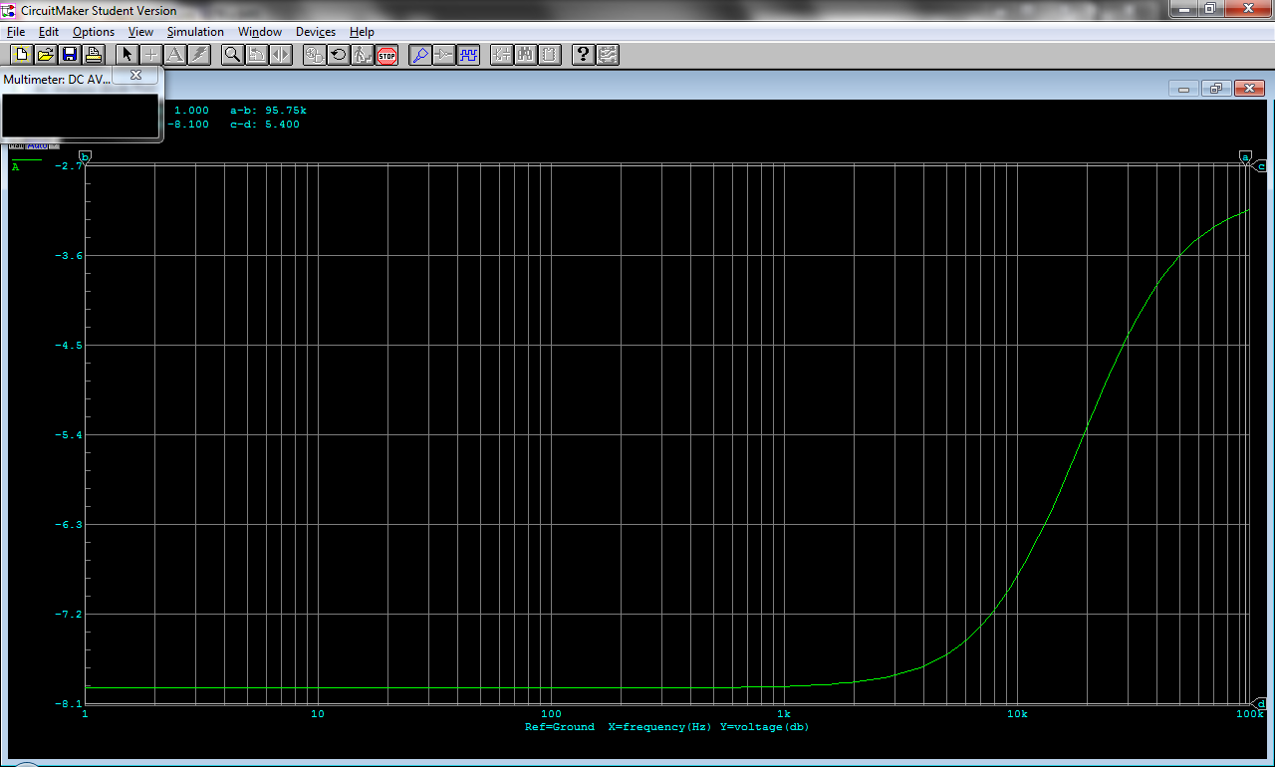Expand the Options menu

(94, 32)
